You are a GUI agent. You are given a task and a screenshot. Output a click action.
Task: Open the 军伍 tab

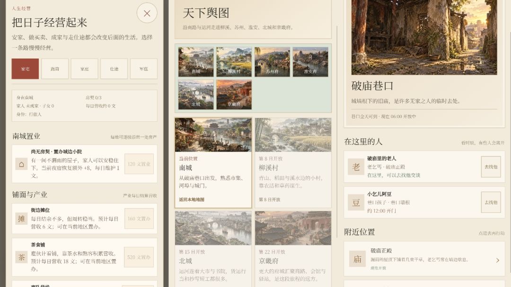(x=144, y=69)
